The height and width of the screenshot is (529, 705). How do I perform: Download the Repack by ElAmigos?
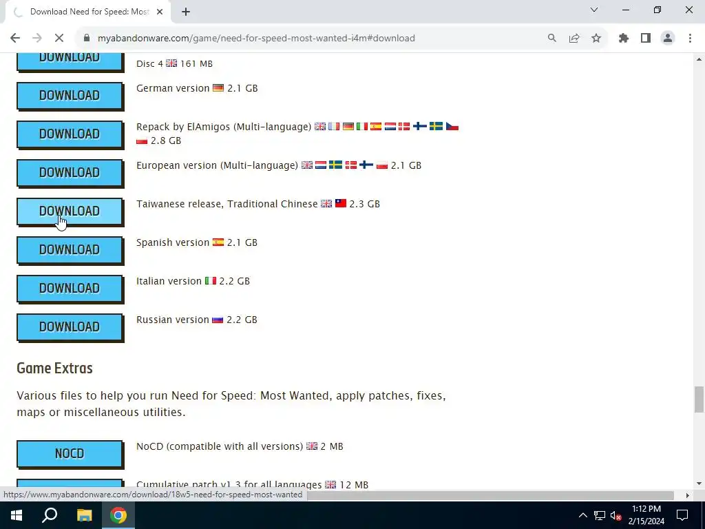click(70, 134)
